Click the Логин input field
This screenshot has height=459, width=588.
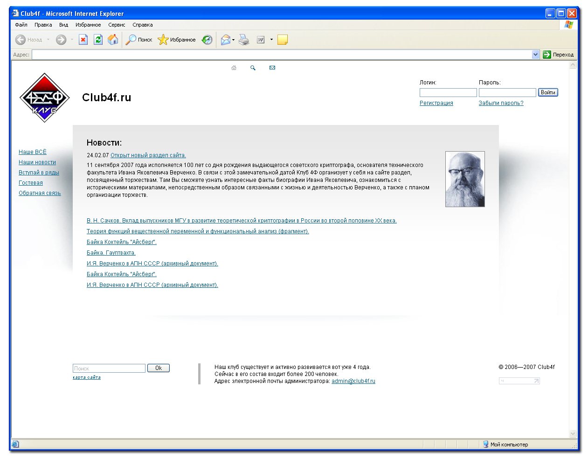[x=448, y=92]
